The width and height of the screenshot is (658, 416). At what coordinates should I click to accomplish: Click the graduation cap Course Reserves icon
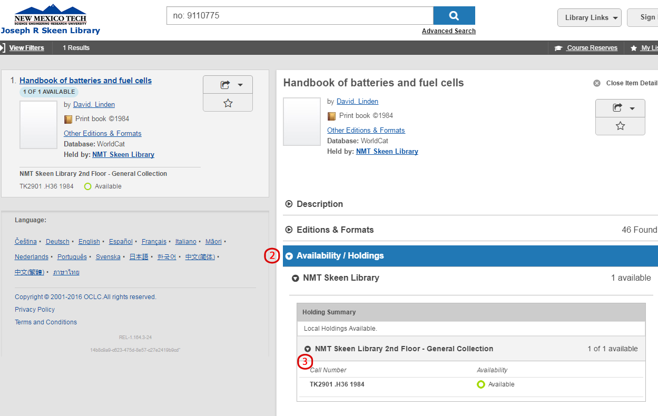[x=558, y=48]
